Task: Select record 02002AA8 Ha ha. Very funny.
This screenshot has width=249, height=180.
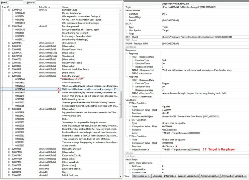Action: (x=59, y=13)
